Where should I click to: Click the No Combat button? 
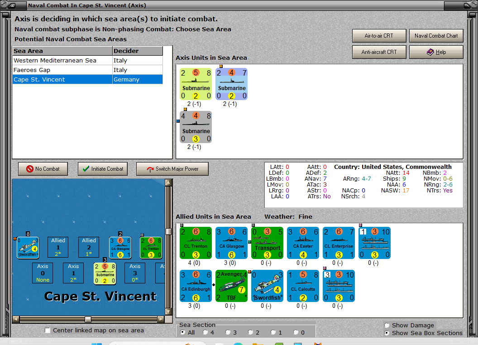[x=43, y=169]
